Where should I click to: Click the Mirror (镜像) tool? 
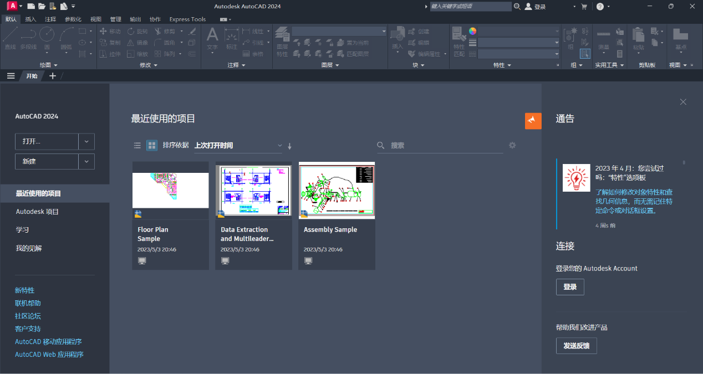[137, 43]
